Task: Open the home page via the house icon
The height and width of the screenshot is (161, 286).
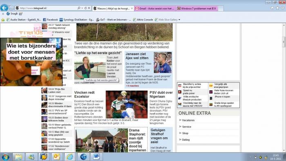Action: click(272, 8)
